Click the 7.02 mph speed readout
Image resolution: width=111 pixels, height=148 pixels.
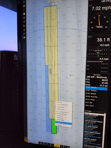click(x=101, y=8)
